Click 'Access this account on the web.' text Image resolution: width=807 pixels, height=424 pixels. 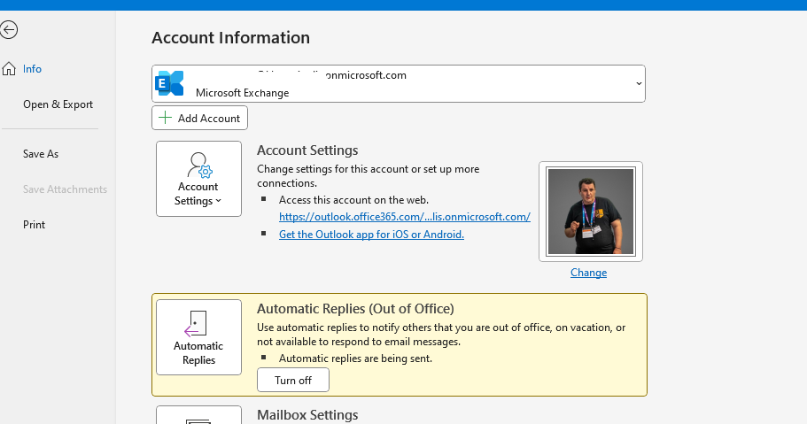[x=353, y=200]
